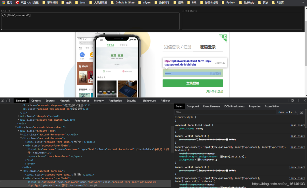Image resolution: width=307 pixels, height=188 pixels.
Task: Open the aliyun bookmark folder
Action: [144, 3]
